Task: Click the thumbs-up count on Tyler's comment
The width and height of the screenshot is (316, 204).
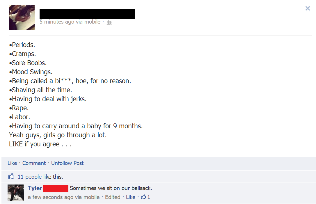Action: tap(145, 197)
